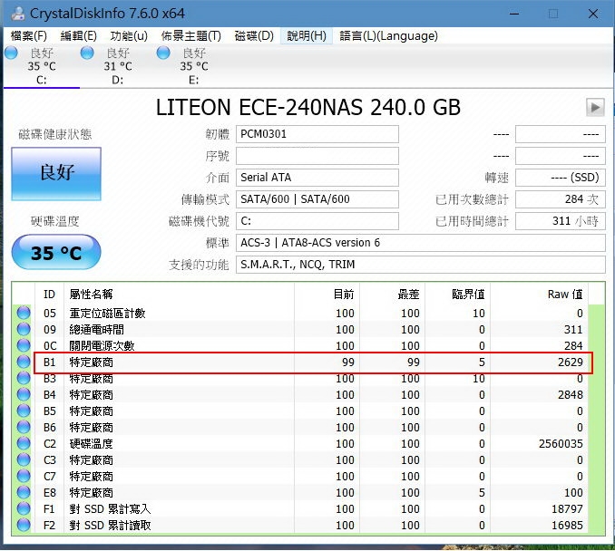This screenshot has width=615, height=551.
Task: Open the 佈景主題(T) menu
Action: pos(191,36)
